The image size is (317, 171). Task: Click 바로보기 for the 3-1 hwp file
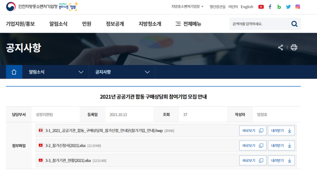[x=253, y=130]
